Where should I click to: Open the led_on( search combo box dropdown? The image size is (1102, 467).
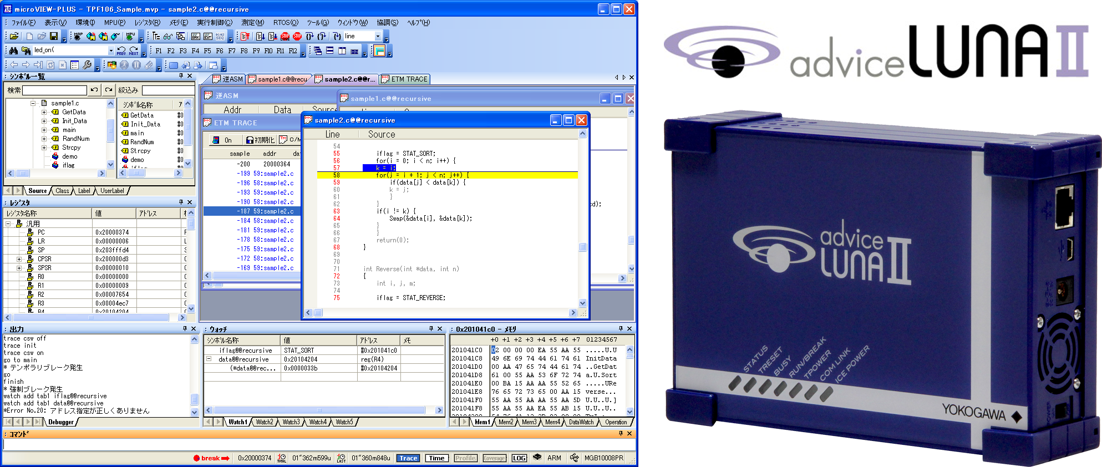tap(111, 50)
